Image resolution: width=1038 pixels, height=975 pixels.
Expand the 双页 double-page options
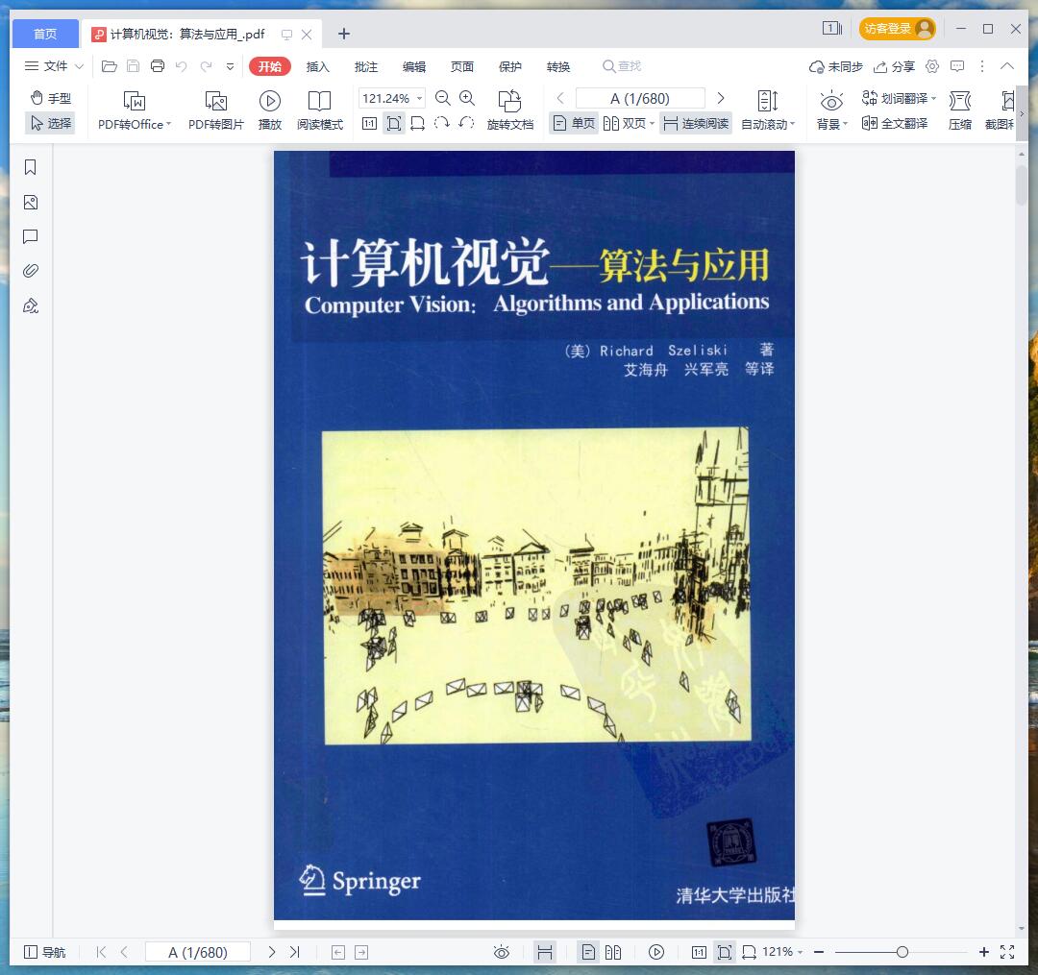[652, 124]
